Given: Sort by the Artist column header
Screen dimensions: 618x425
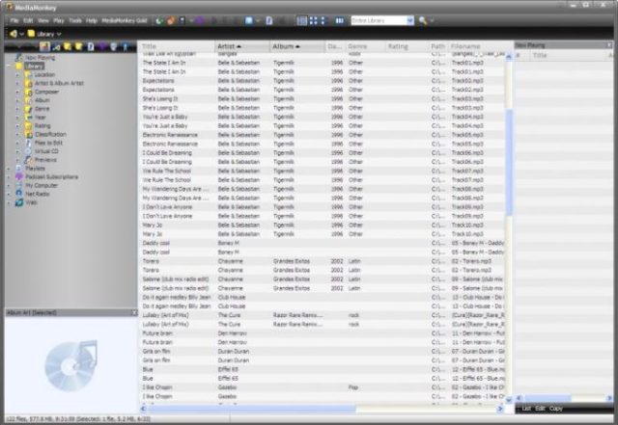Looking at the screenshot, I should coord(242,46).
